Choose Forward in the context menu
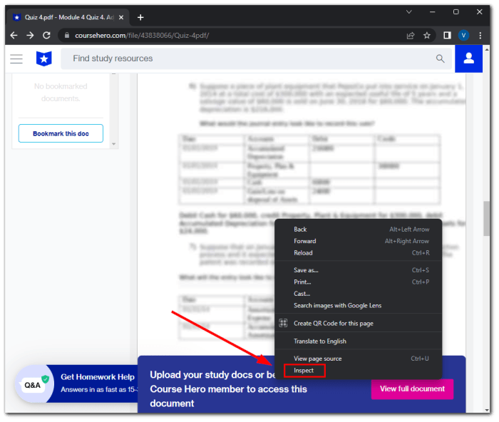This screenshot has width=499, height=422. coord(358,241)
